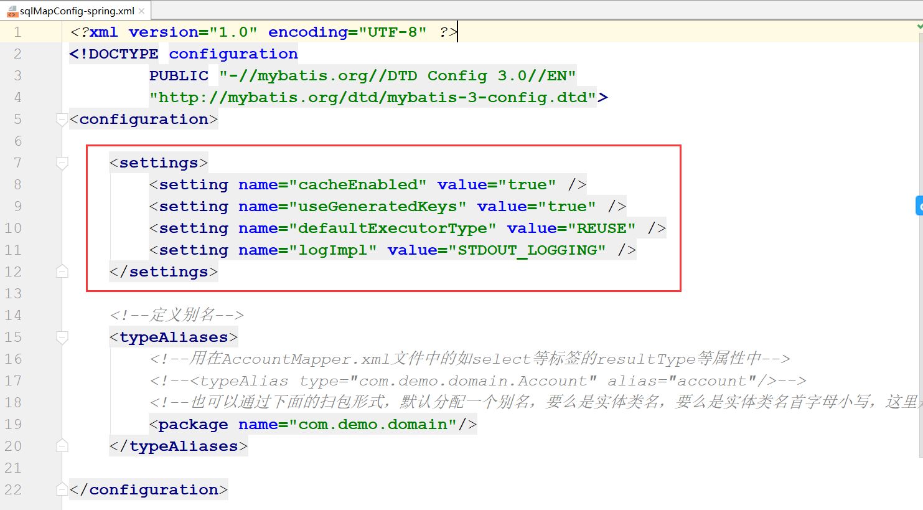Screen dimensions: 923x510
Task: Click the mybatis-3-config.dtd URL string
Action: 373,98
